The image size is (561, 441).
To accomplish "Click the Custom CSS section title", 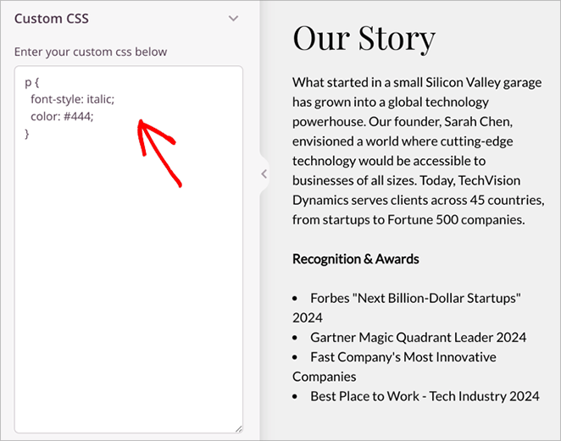I will pos(52,19).
